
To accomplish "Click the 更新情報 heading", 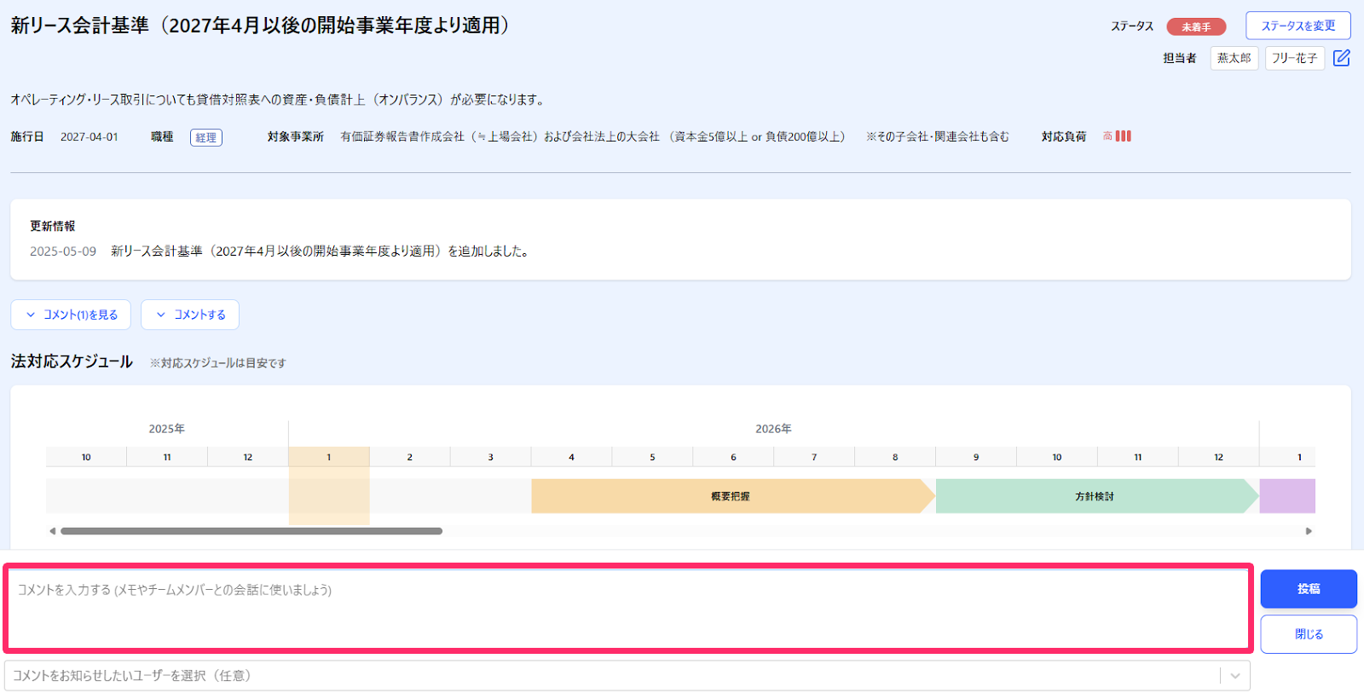I will tap(53, 226).
